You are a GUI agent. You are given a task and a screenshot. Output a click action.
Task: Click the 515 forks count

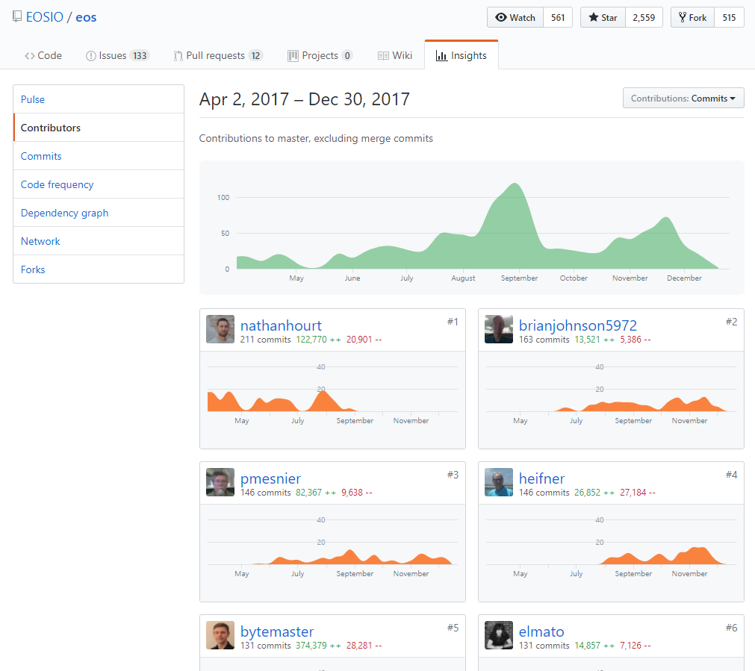[729, 17]
